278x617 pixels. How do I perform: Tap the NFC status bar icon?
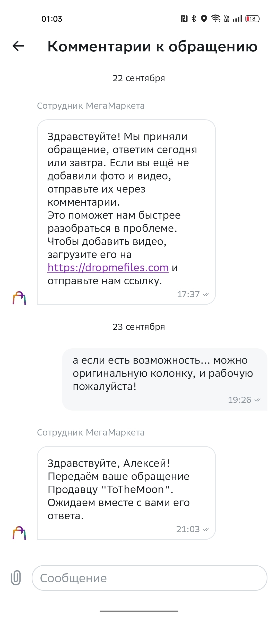click(184, 19)
